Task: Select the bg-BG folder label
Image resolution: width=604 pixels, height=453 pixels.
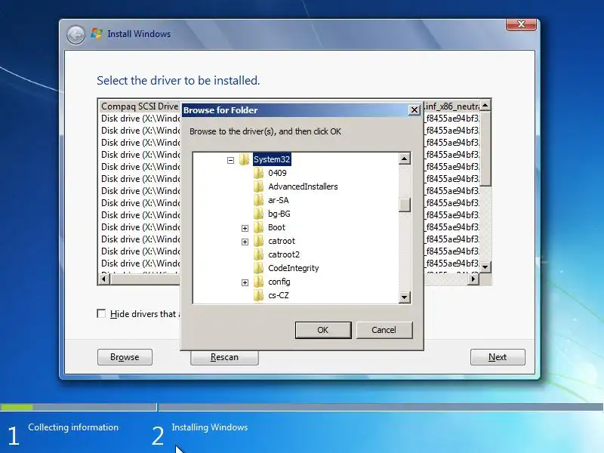Action: click(x=279, y=214)
